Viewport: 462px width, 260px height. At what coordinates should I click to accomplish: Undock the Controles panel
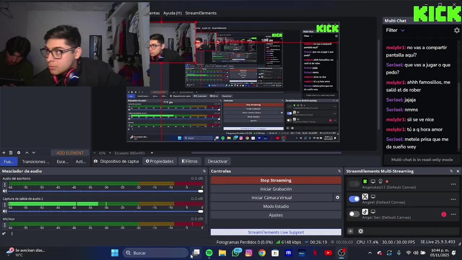click(x=339, y=171)
